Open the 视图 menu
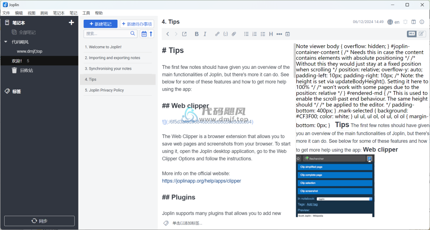430x230 pixels. (x=31, y=13)
